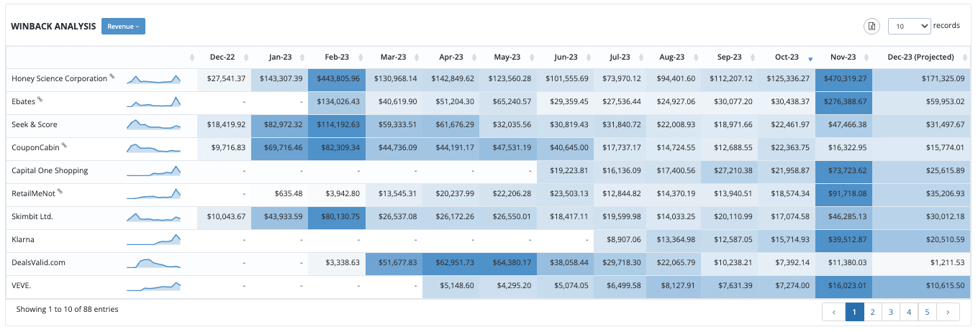The image size is (978, 332).
Task: Click the $80,130.75 Skimbit cell
Action: point(336,216)
